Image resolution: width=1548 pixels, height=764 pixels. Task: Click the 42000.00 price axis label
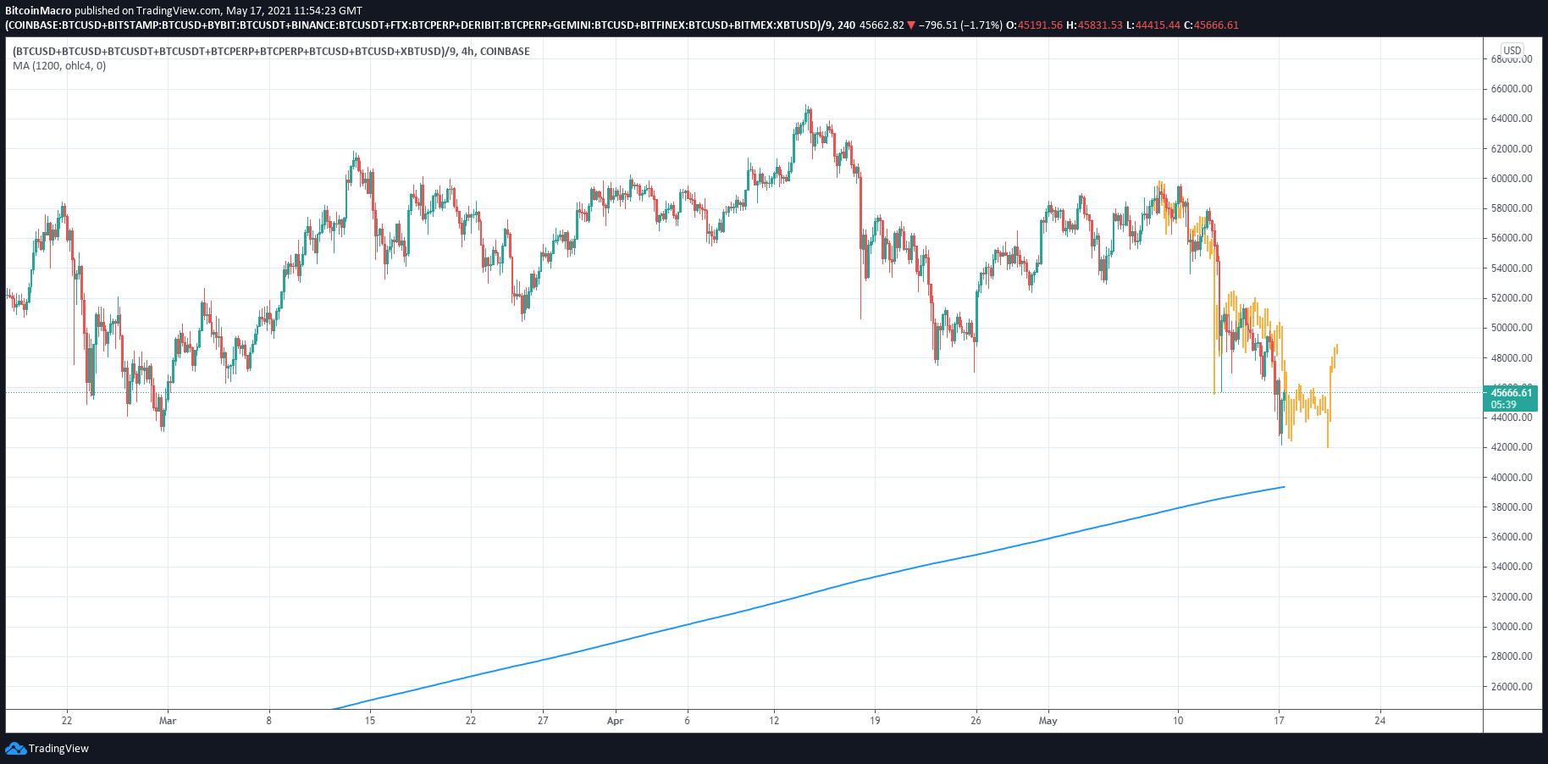pyautogui.click(x=1512, y=447)
